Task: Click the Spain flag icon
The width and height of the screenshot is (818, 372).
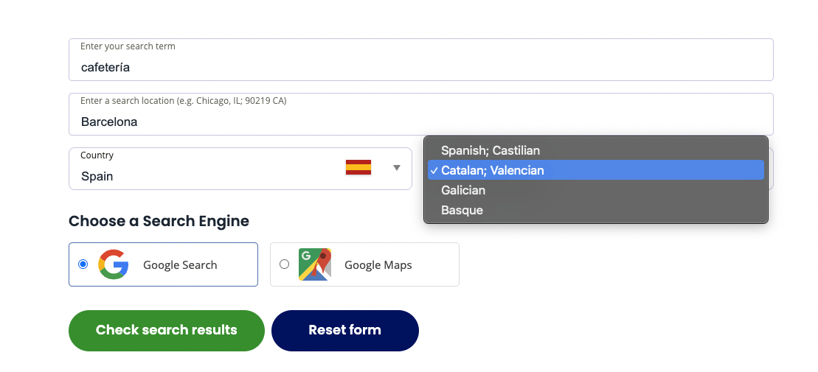Action: point(358,167)
